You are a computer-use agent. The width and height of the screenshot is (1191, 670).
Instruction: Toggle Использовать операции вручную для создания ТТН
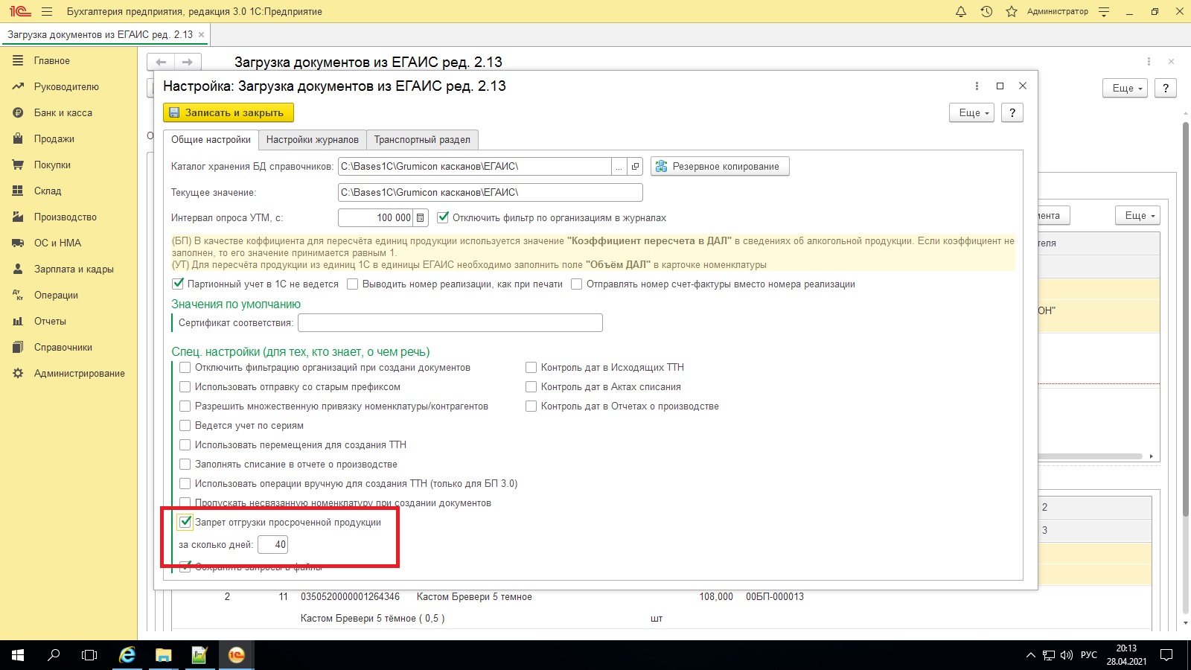(185, 483)
